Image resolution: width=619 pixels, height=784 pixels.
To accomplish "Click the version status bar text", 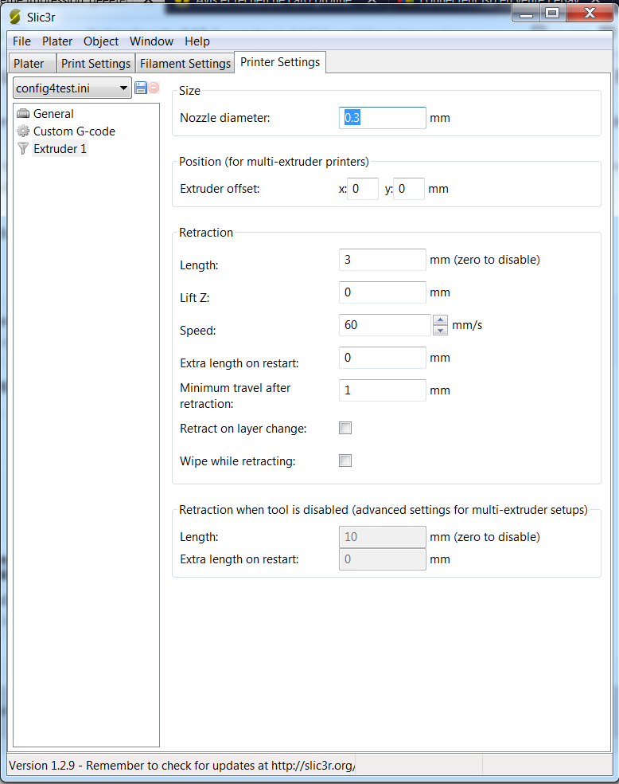I will (182, 766).
